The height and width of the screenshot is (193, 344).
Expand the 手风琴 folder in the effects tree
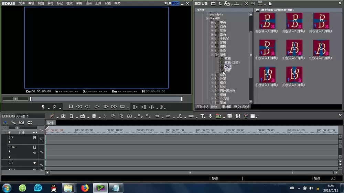coord(212,38)
